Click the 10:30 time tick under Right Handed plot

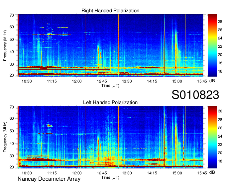tap(27, 81)
